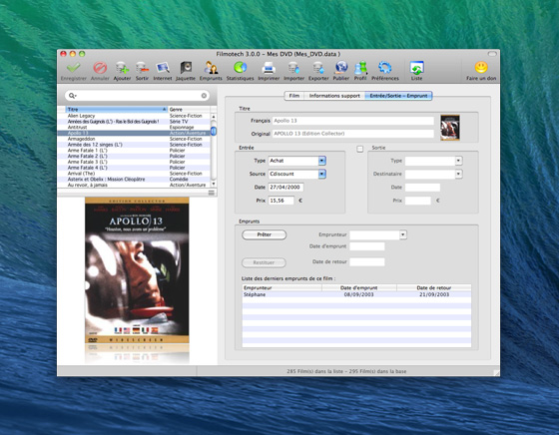This screenshot has width=559, height=435.
Task: Click the split view divider handle
Action: [x=212, y=193]
